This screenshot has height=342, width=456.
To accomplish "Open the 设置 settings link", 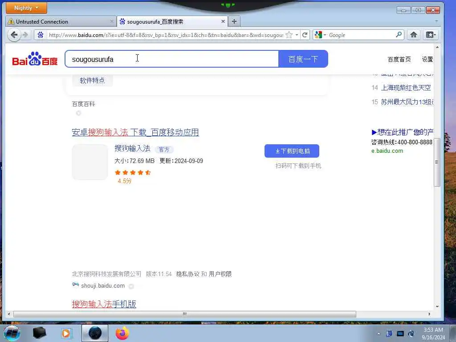I will coord(427,59).
